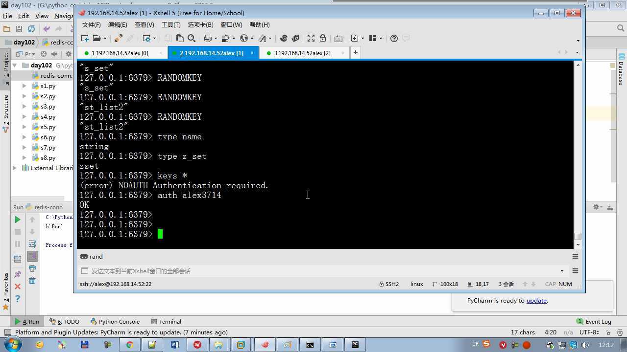Click the Xshell terminal vertical scrollbar thumb
The image size is (627, 352).
point(578,237)
